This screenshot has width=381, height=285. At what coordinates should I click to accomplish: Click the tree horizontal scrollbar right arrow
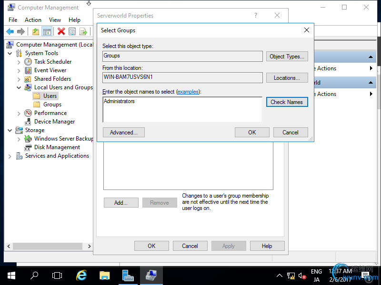(89, 246)
